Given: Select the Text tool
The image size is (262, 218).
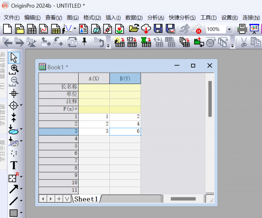Looking at the screenshot, I should pos(14,165).
